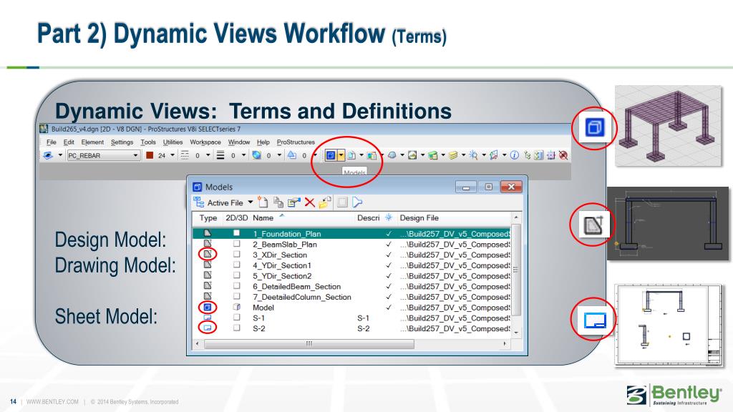Image resolution: width=733 pixels, height=412 pixels.
Task: Click the drawing model icon for 3_XDir_Section
Action: 208,254
